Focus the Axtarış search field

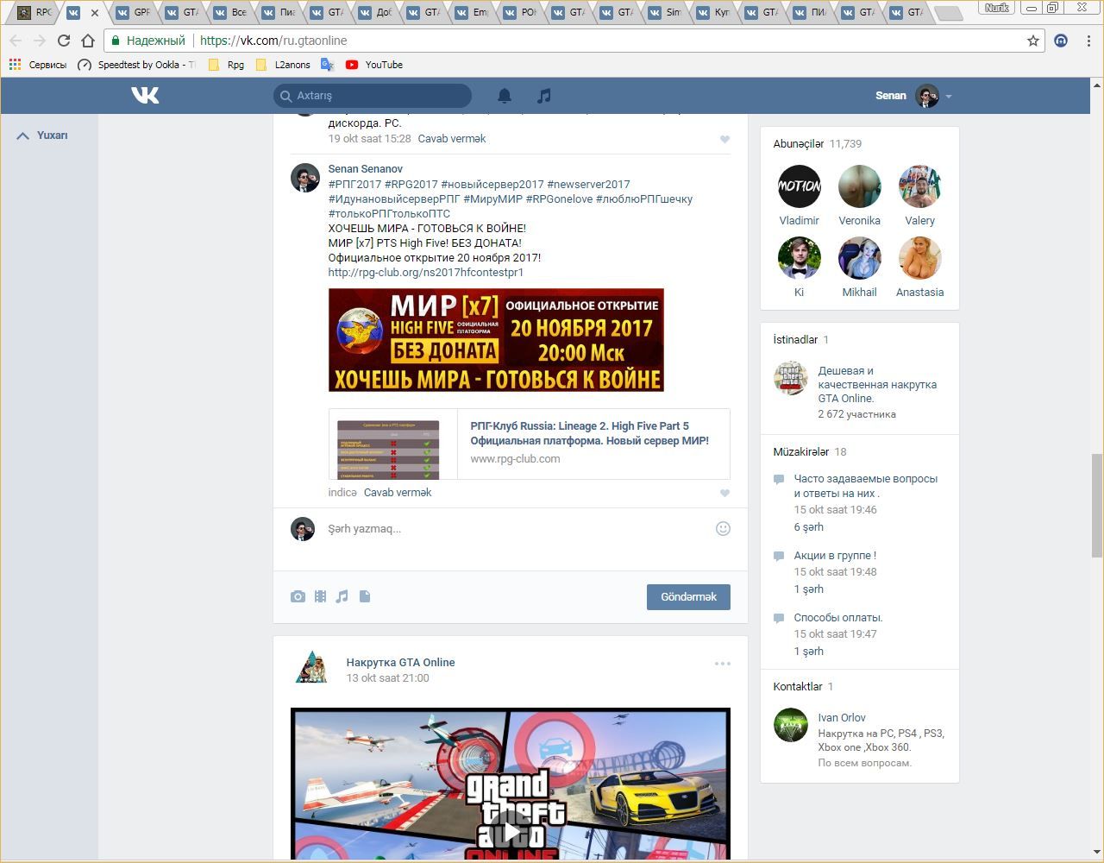(373, 96)
